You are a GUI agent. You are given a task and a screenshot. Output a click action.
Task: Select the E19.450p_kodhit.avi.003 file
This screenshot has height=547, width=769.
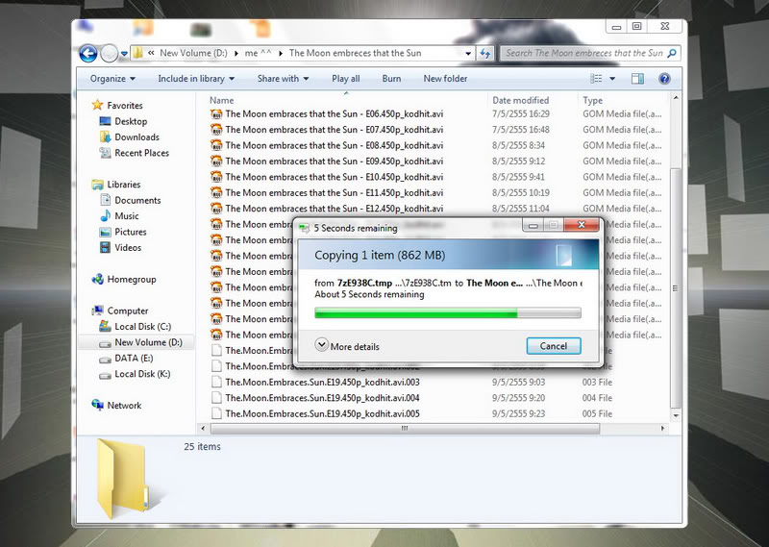click(322, 382)
